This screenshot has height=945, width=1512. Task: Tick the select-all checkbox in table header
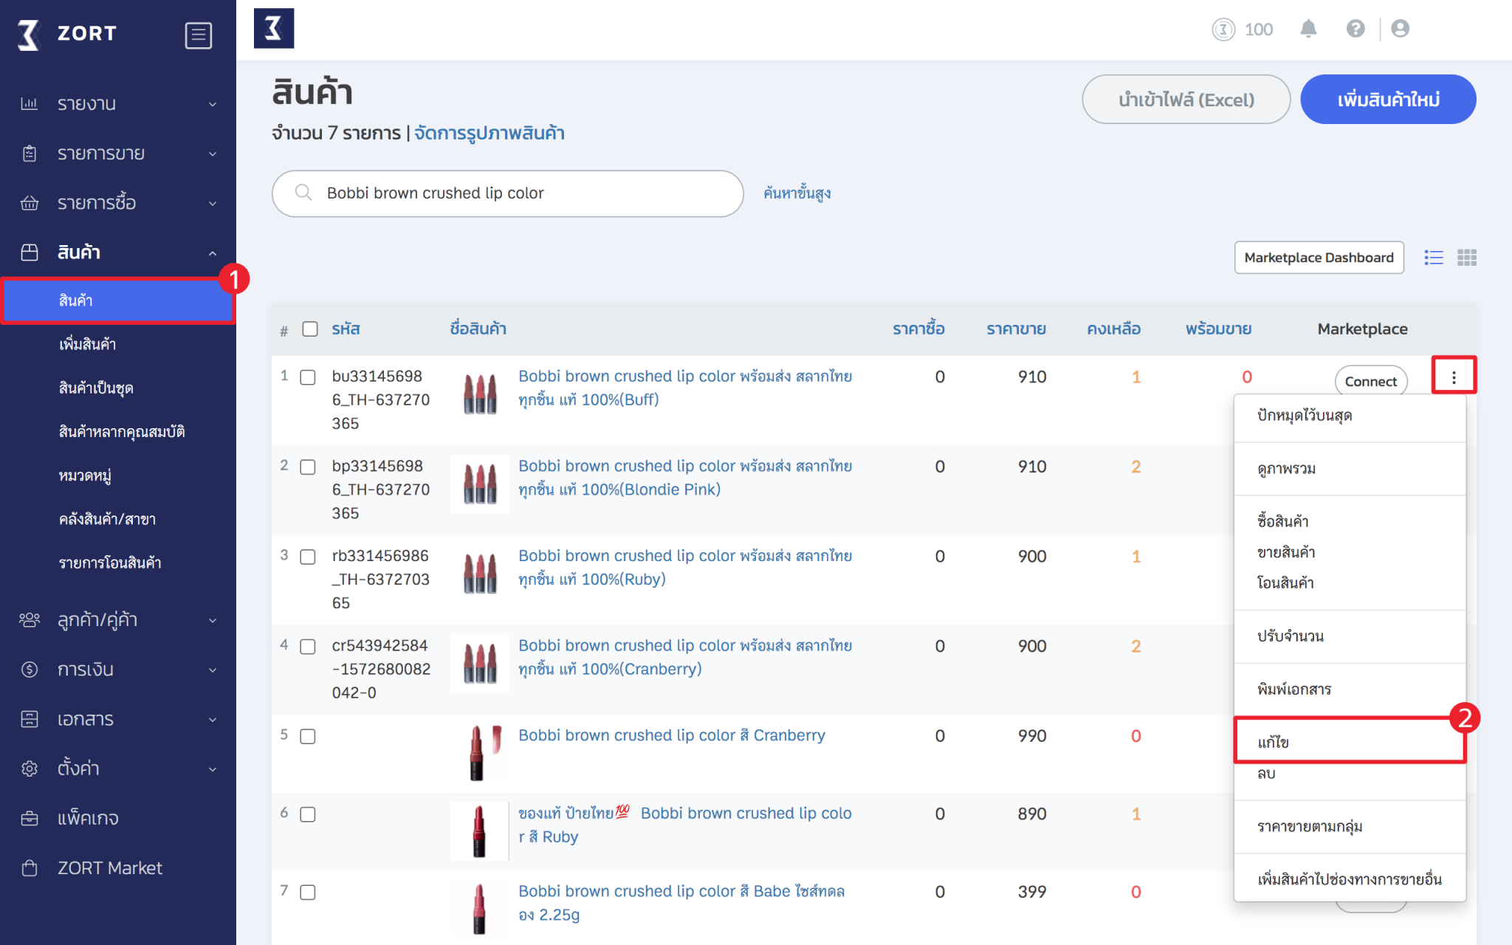point(310,329)
